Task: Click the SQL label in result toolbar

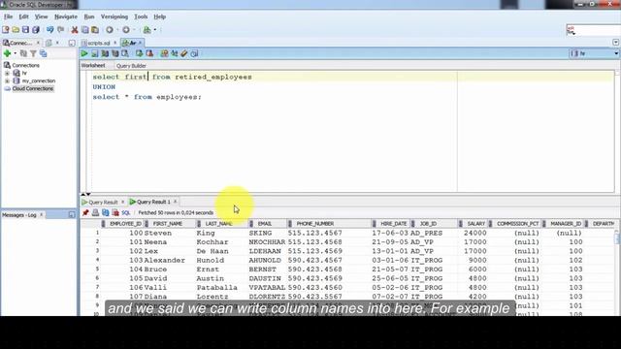Action: pos(125,213)
